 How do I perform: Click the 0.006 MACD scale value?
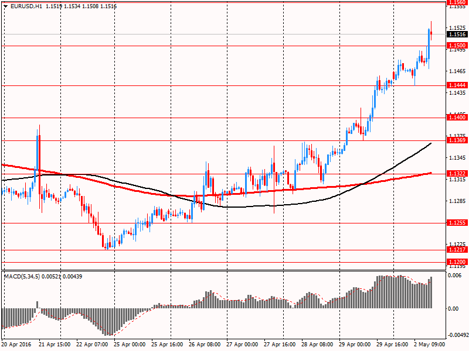456,275
